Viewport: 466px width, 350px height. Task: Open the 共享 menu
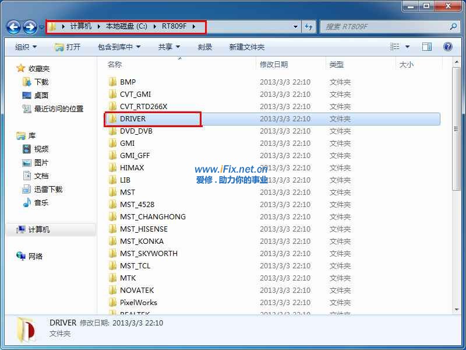tap(169, 47)
